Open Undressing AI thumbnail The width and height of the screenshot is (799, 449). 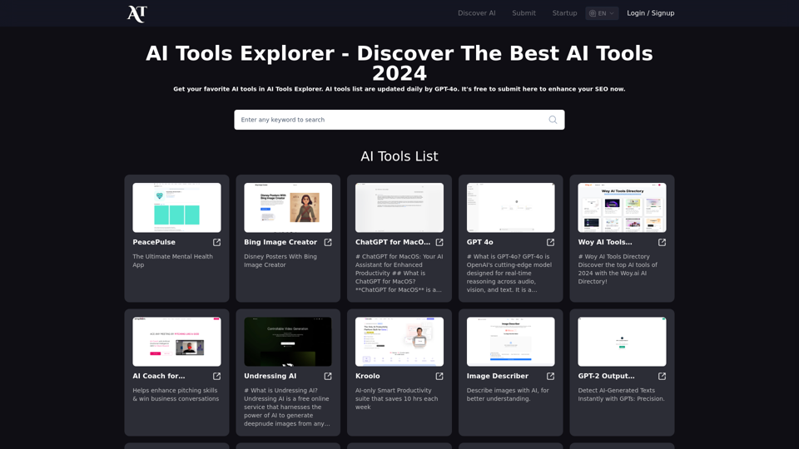[x=288, y=342]
